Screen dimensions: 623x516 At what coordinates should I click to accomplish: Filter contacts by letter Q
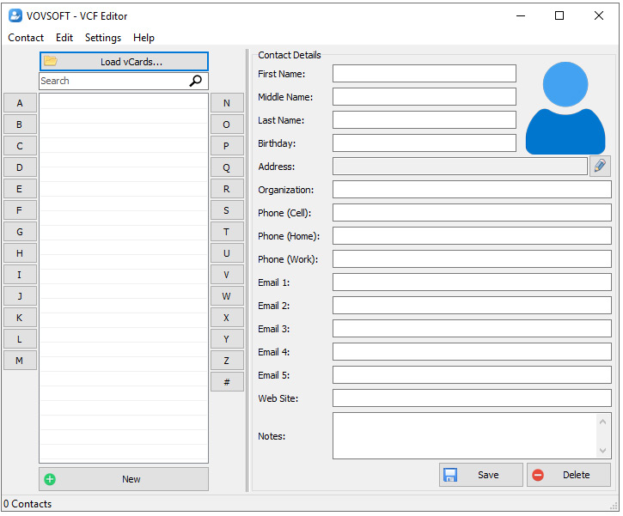tap(227, 167)
